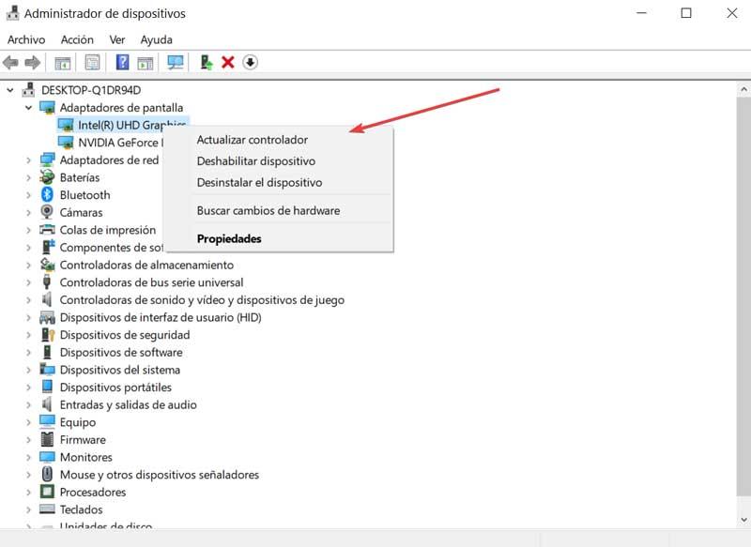Viewport: 751px width, 547px height.
Task: Minimize the Administrador de dispositivos window
Action: (641, 13)
